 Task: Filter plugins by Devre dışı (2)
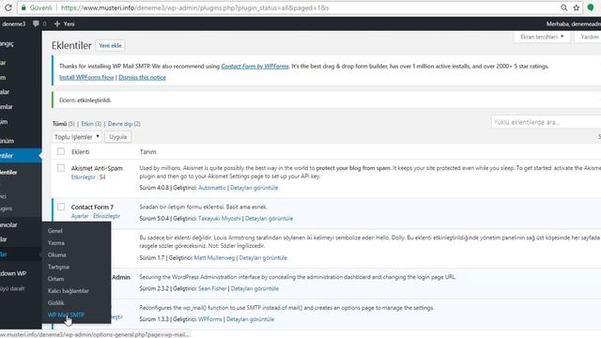[124, 124]
